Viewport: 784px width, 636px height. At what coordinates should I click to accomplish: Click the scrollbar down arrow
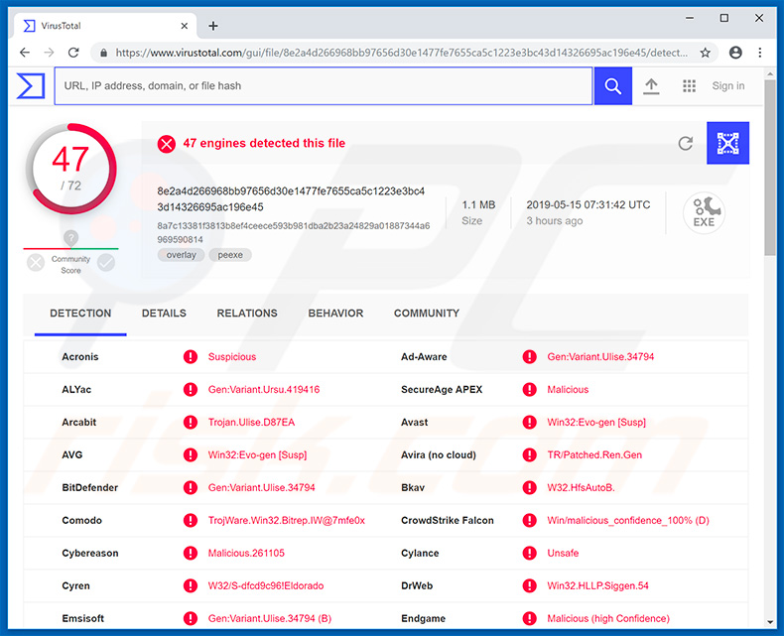click(x=770, y=621)
